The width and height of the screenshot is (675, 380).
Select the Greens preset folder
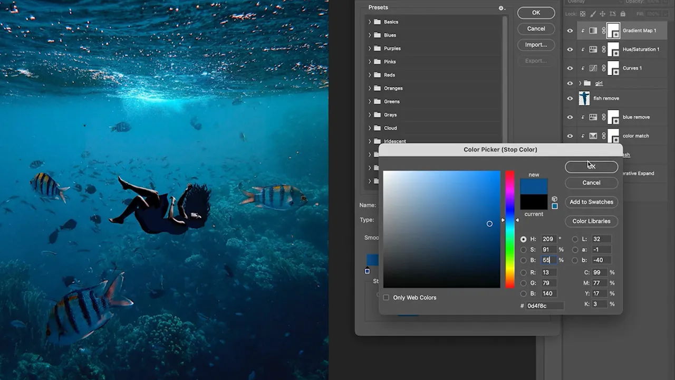click(x=391, y=101)
